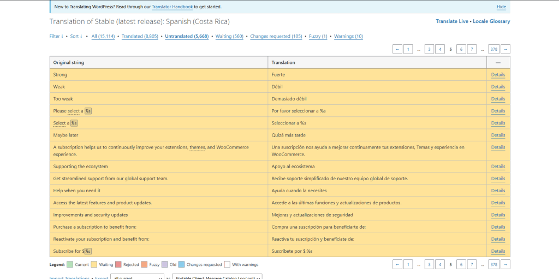Open Details for 'Seleccionar a %s' row
This screenshot has width=559, height=279.
point(498,123)
